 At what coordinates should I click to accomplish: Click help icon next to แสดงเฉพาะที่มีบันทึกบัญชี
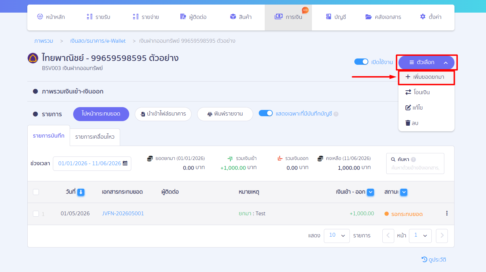tap(336, 114)
